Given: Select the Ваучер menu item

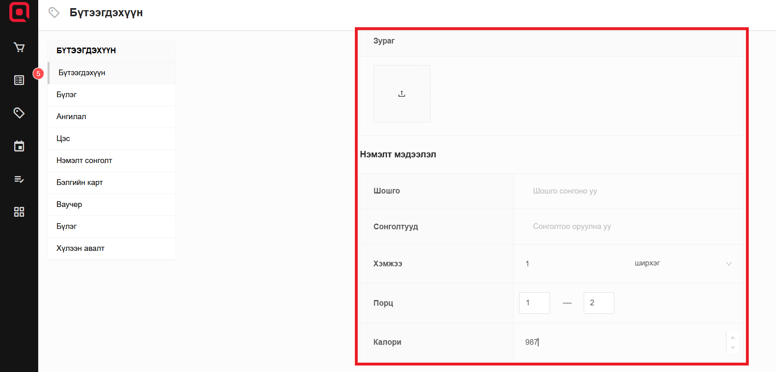Looking at the screenshot, I should coord(69,204).
